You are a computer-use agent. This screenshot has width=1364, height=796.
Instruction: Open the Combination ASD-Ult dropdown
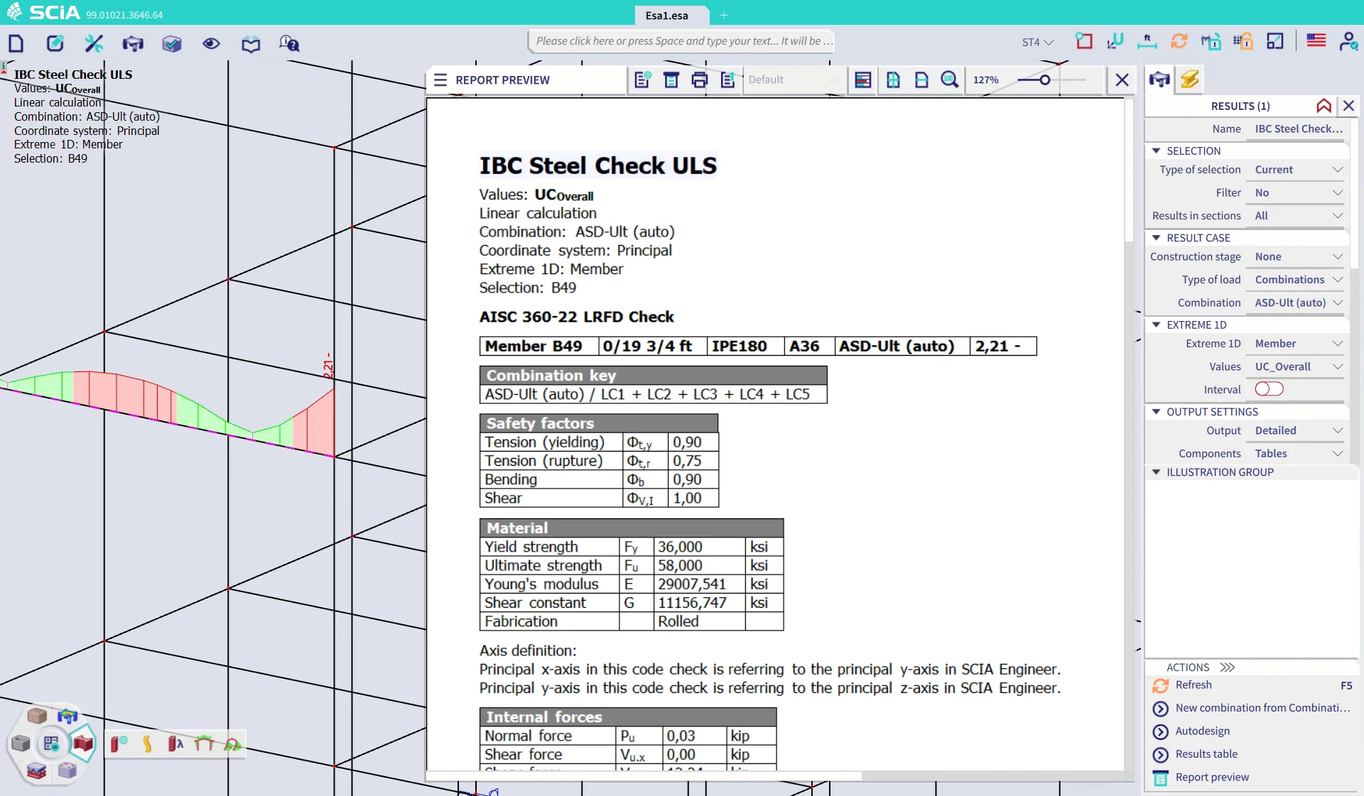pos(1298,302)
